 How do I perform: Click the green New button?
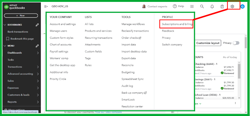(20, 16)
